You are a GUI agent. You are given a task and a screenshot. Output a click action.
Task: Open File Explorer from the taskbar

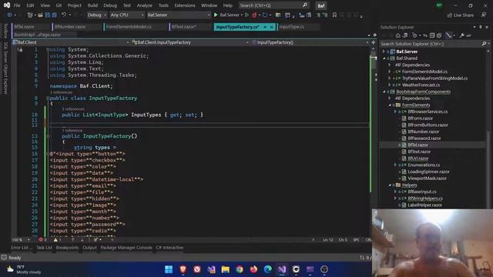(x=226, y=269)
